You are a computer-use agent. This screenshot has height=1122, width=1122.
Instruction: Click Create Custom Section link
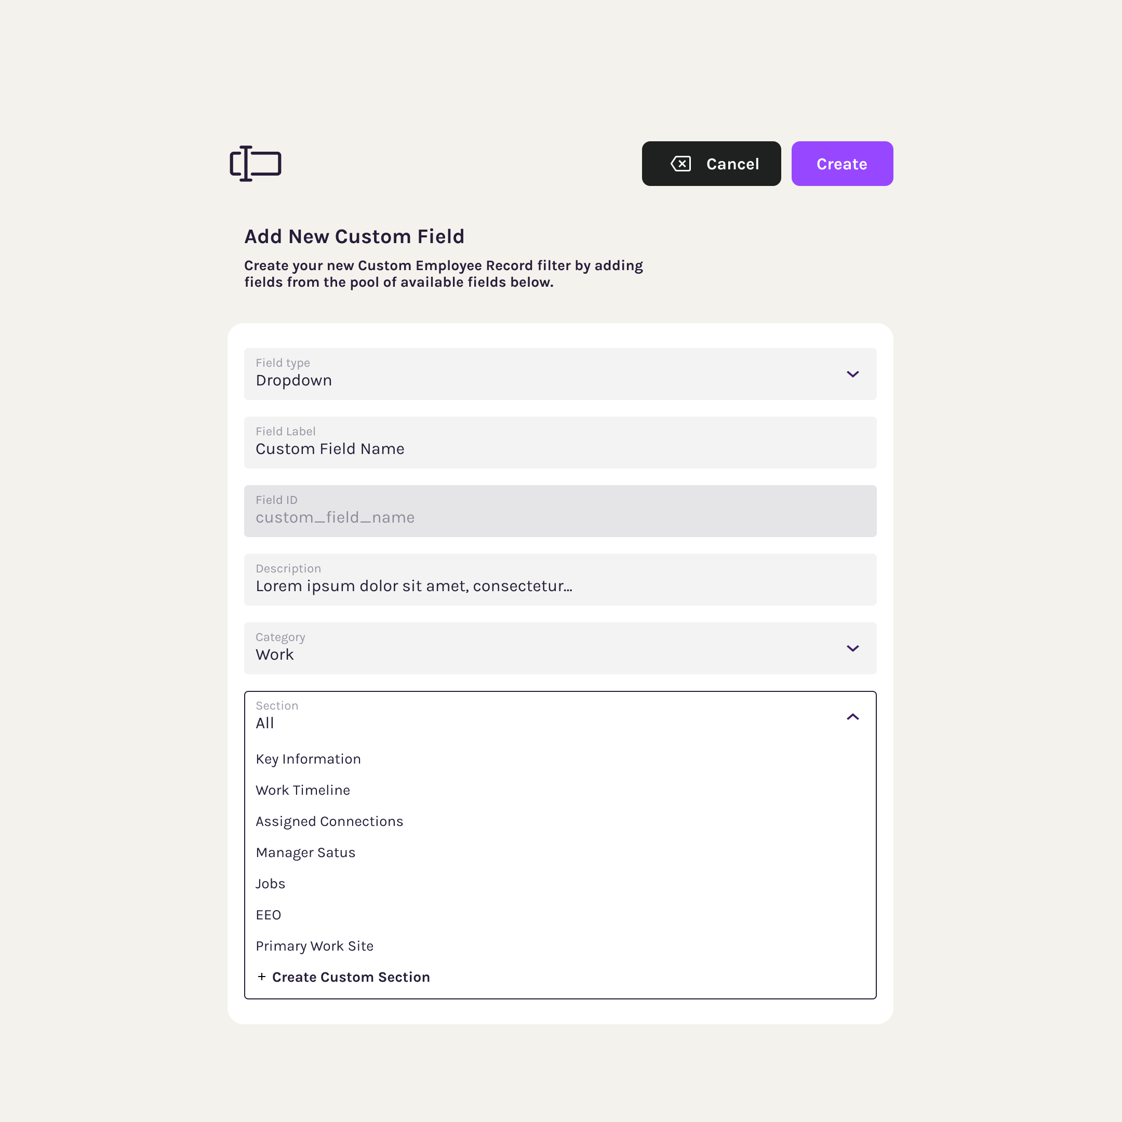(351, 977)
